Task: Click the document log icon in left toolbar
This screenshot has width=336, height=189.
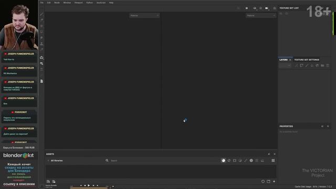Action: 41,81
